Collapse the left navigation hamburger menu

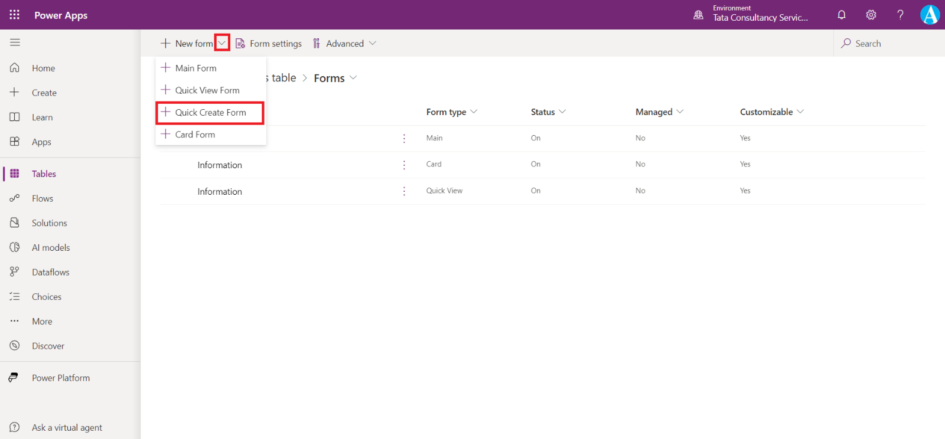click(x=15, y=42)
